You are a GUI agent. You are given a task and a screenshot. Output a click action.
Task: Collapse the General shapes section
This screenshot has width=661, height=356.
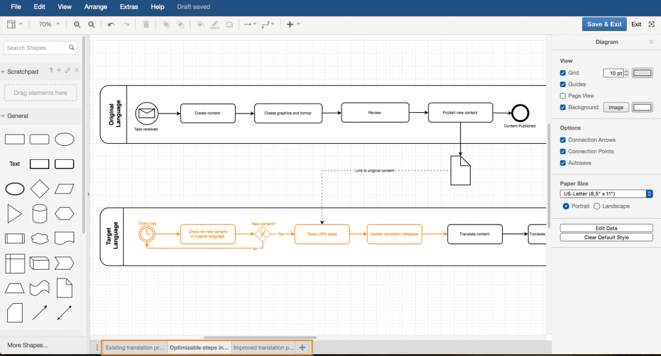coord(3,116)
